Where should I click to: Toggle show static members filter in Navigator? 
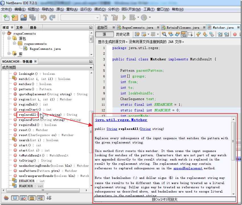(23, 198)
